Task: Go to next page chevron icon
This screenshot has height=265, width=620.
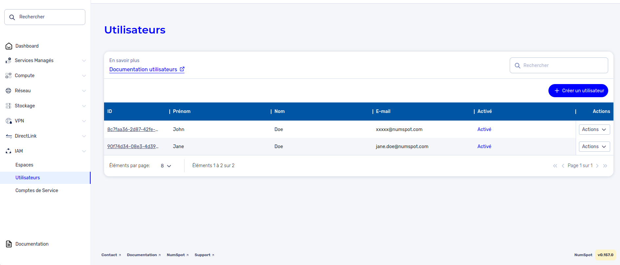Action: pyautogui.click(x=597, y=166)
